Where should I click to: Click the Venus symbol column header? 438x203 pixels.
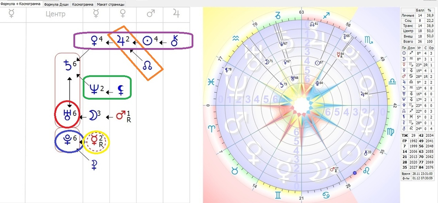[123, 15]
